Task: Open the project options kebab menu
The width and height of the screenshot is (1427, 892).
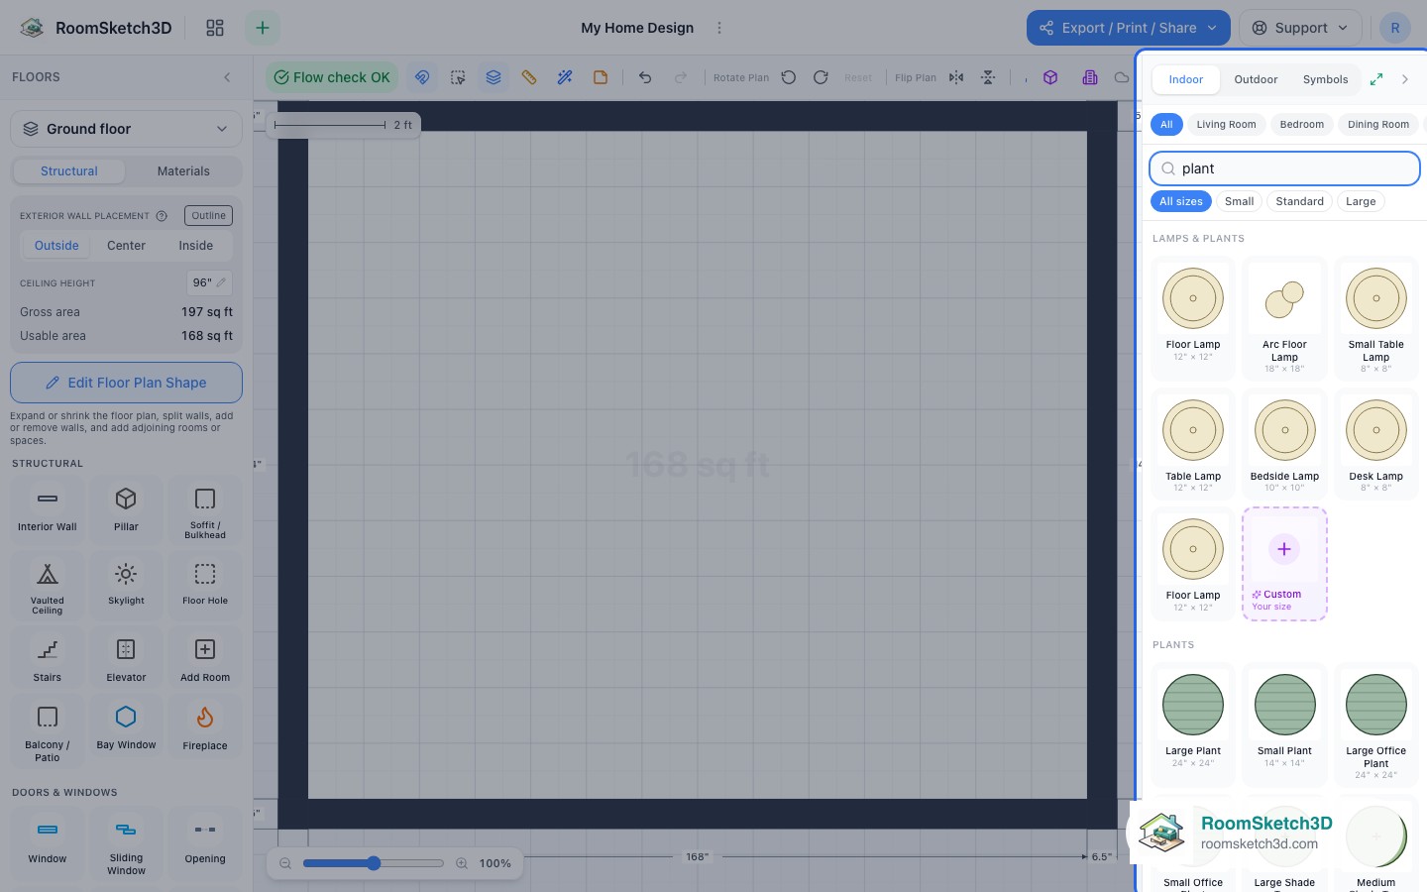Action: 719,28
